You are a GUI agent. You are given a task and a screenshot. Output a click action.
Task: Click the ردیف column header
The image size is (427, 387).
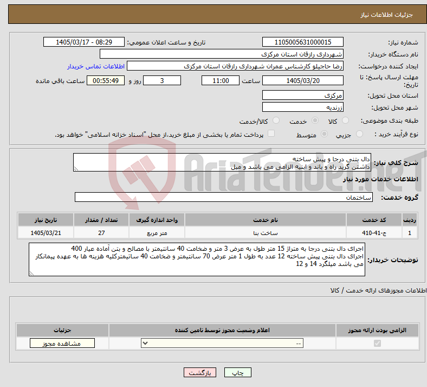click(x=410, y=220)
